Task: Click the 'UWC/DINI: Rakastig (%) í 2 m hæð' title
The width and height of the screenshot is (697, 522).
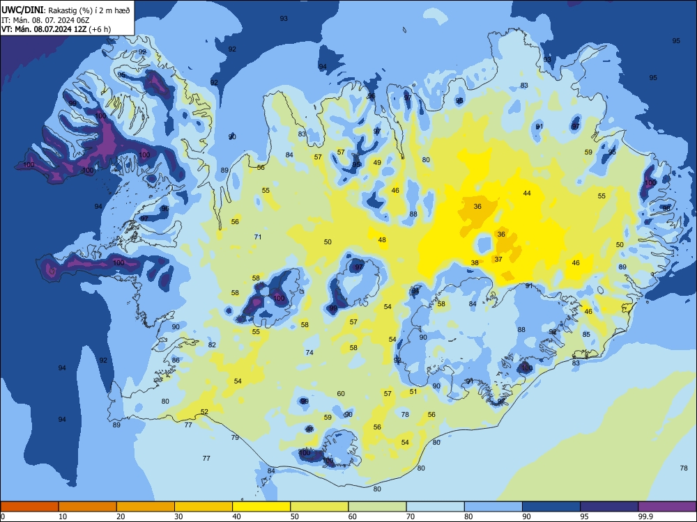Action: (66, 10)
